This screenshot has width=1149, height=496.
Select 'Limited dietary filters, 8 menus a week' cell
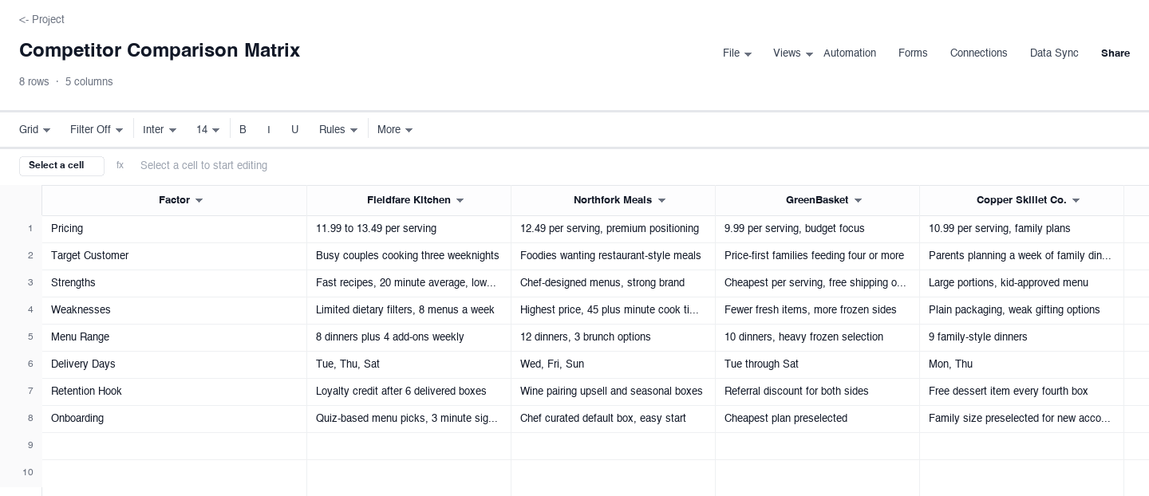click(409, 310)
